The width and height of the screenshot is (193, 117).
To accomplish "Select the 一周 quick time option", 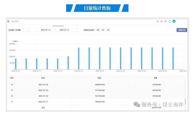I will point(97,30).
